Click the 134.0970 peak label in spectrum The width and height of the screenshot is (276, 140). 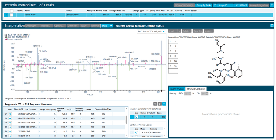click(37, 46)
